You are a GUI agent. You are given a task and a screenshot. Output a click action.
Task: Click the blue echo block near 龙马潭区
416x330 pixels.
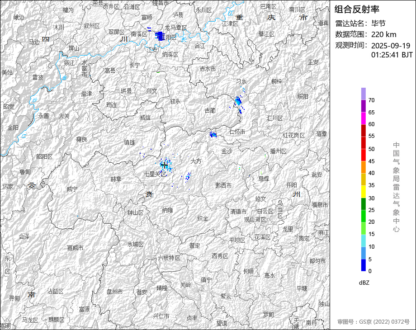pyautogui.click(x=160, y=36)
